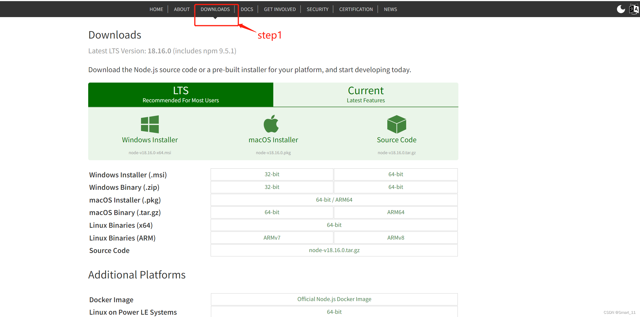This screenshot has width=640, height=317.
Task: Open the SECURITY nav item
Action: pyautogui.click(x=317, y=9)
